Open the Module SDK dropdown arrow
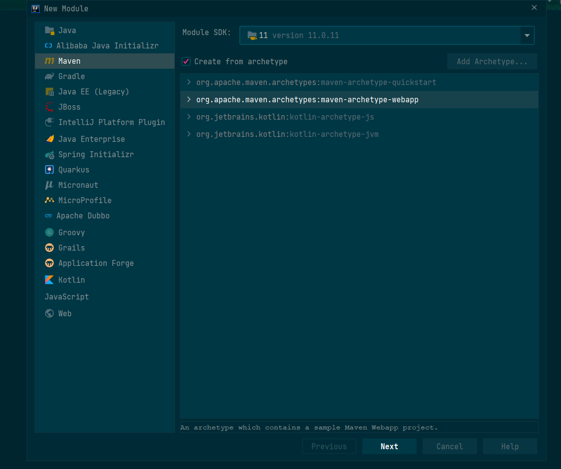Screen dimensions: 561x469 527,36
